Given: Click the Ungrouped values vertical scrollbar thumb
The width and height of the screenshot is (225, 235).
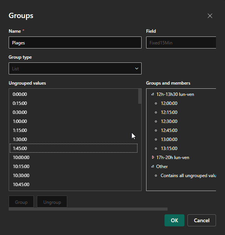Looking at the screenshot, I should [140, 96].
